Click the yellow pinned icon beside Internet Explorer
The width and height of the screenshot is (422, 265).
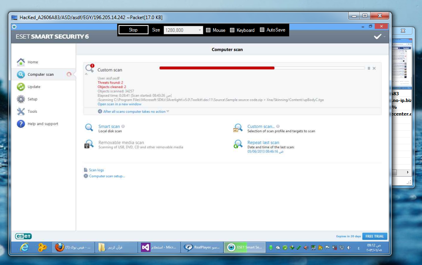(42, 247)
